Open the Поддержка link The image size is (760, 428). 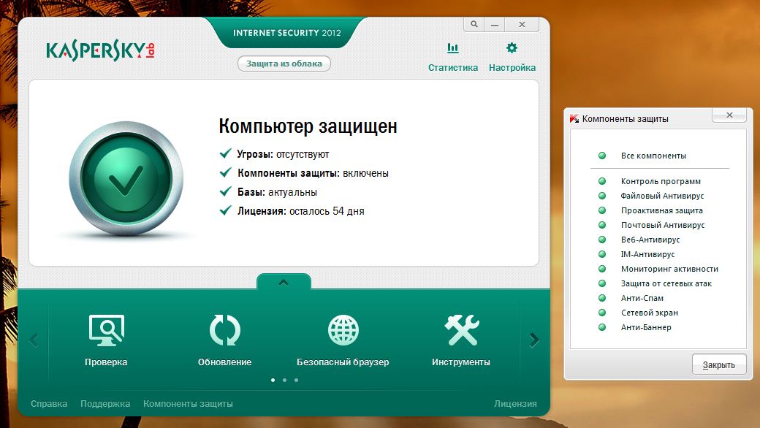(x=105, y=404)
